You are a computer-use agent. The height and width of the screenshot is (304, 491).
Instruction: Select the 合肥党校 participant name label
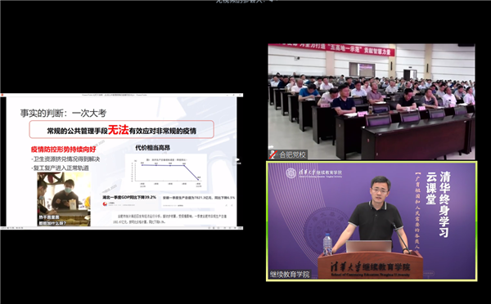[x=292, y=154]
